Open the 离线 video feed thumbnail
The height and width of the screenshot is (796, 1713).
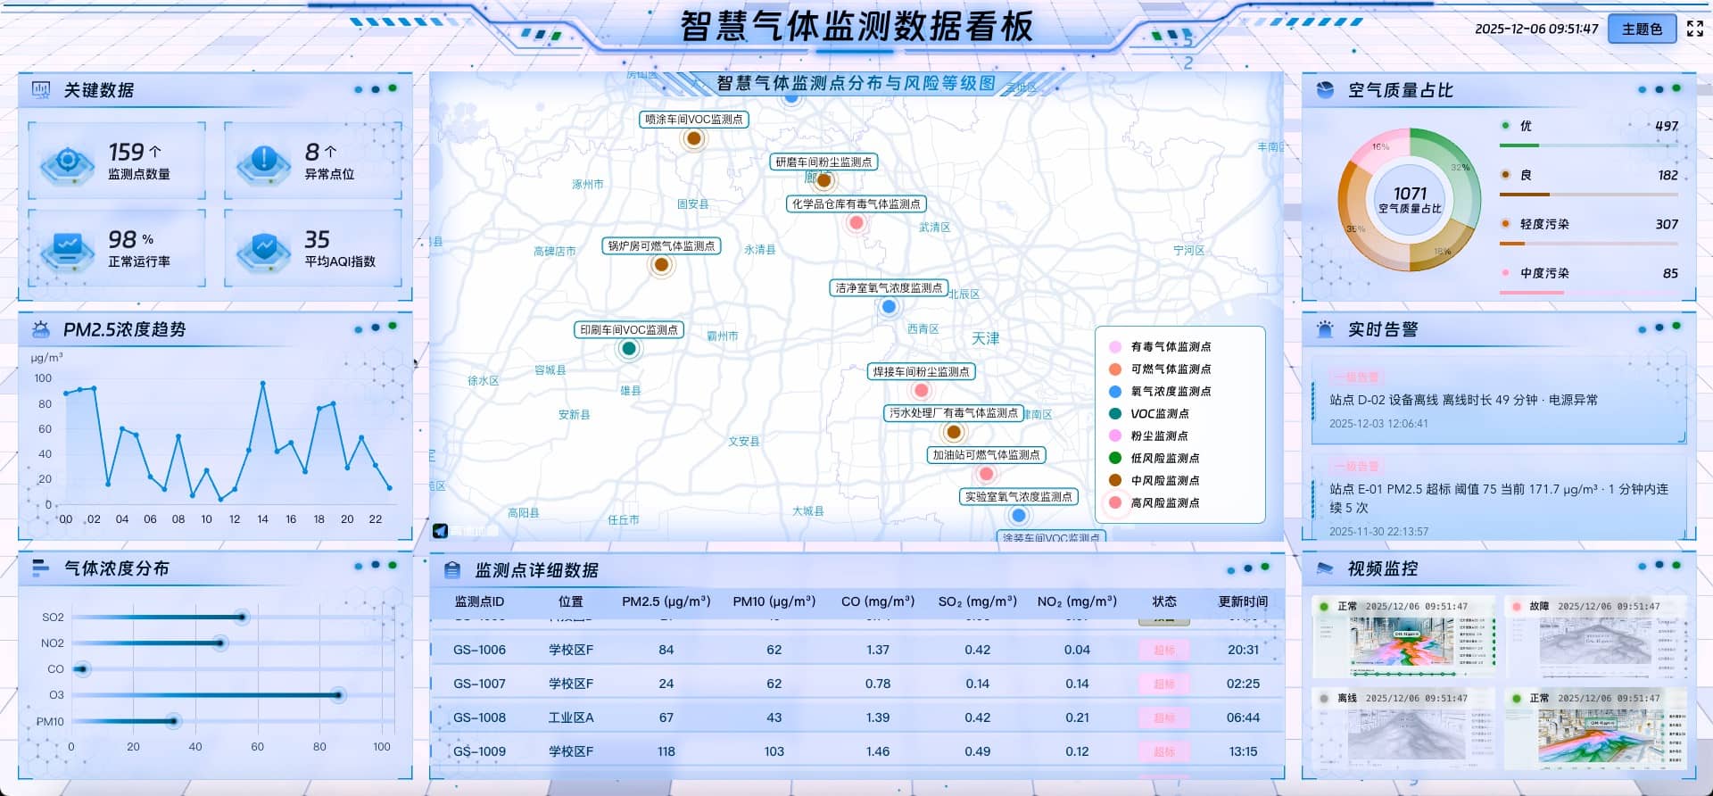click(x=1405, y=728)
